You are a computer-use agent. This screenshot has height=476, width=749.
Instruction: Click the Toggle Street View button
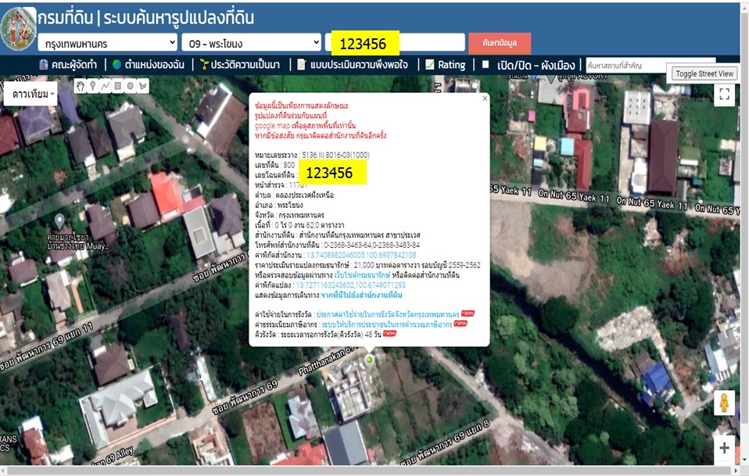(x=704, y=73)
